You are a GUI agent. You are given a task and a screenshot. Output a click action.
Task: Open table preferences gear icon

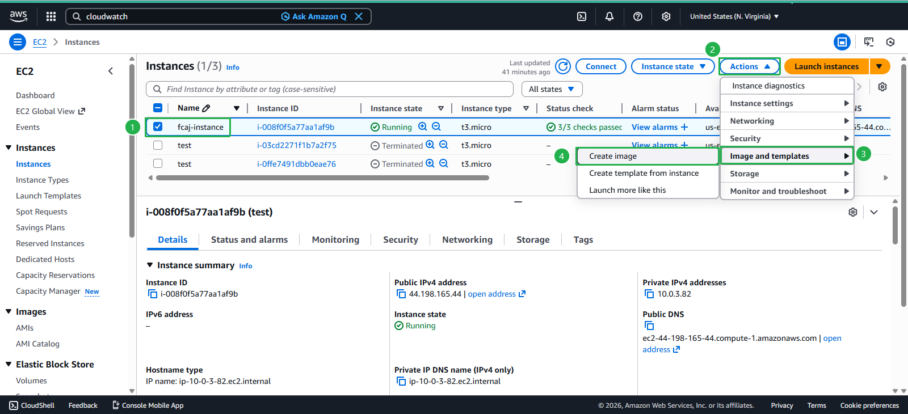(882, 87)
